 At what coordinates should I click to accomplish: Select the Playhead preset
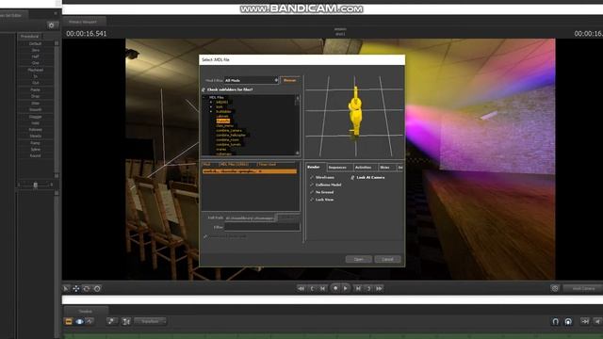point(36,70)
